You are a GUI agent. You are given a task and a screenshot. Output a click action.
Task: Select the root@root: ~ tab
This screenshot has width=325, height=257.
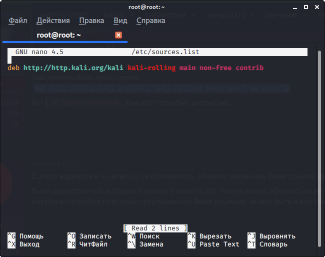pos(58,35)
